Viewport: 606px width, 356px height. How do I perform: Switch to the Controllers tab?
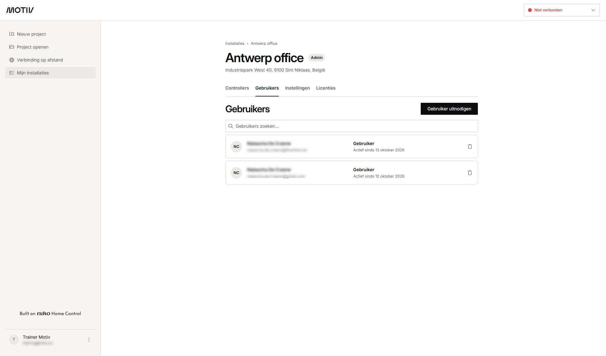pyautogui.click(x=237, y=88)
